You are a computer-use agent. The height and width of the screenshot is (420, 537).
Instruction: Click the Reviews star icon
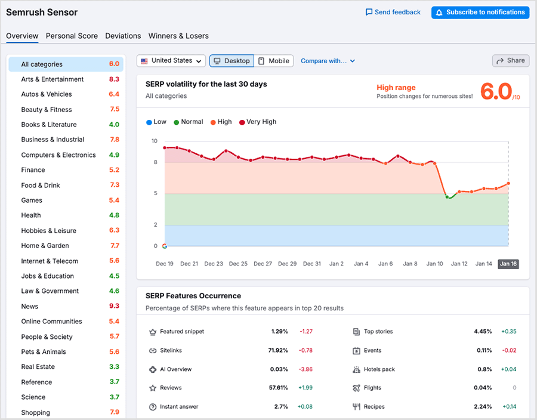(x=153, y=388)
